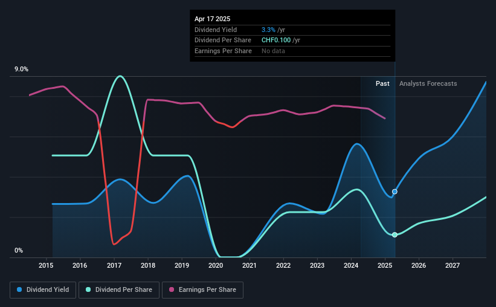The height and width of the screenshot is (307, 496).
Task: Click the 3.3% dividend yield value
Action: [268, 30]
